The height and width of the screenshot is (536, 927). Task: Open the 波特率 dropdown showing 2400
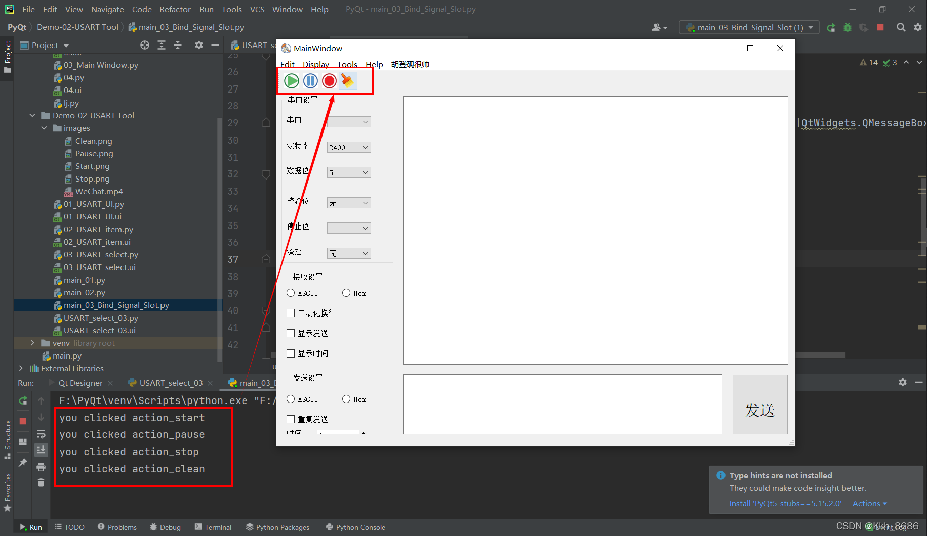click(349, 147)
